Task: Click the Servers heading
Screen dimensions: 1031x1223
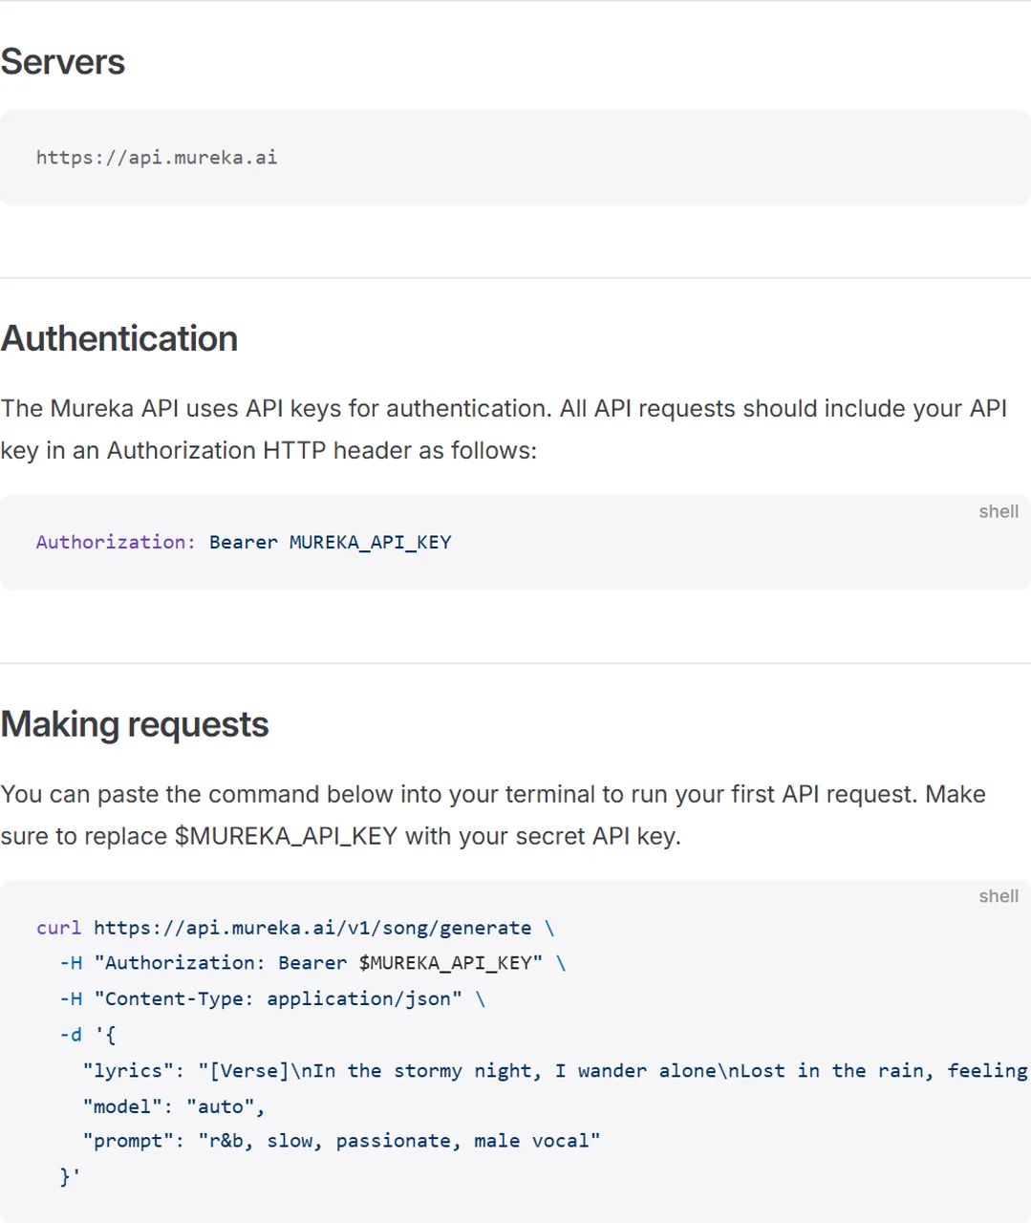Action: point(63,62)
